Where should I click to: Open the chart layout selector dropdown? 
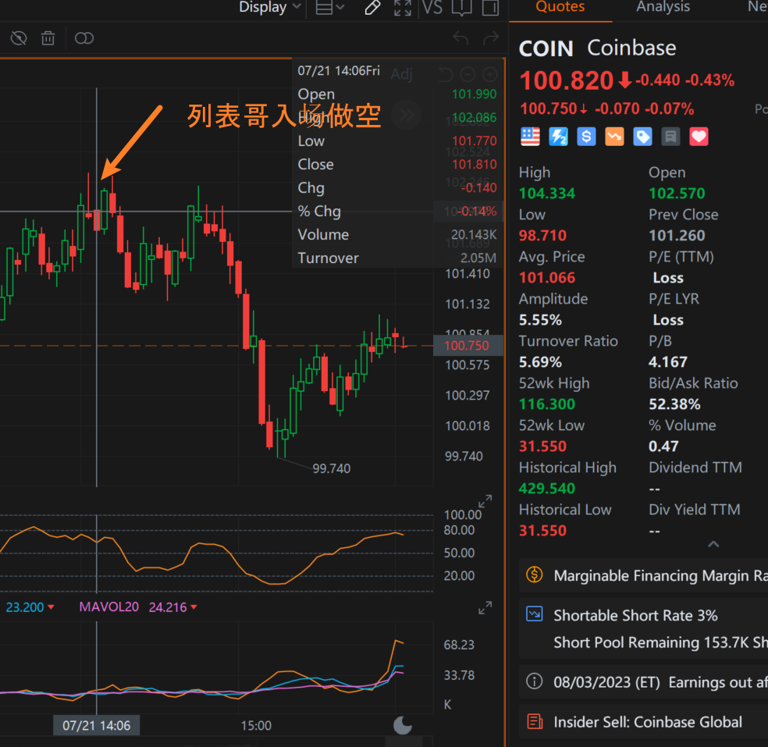(x=329, y=7)
